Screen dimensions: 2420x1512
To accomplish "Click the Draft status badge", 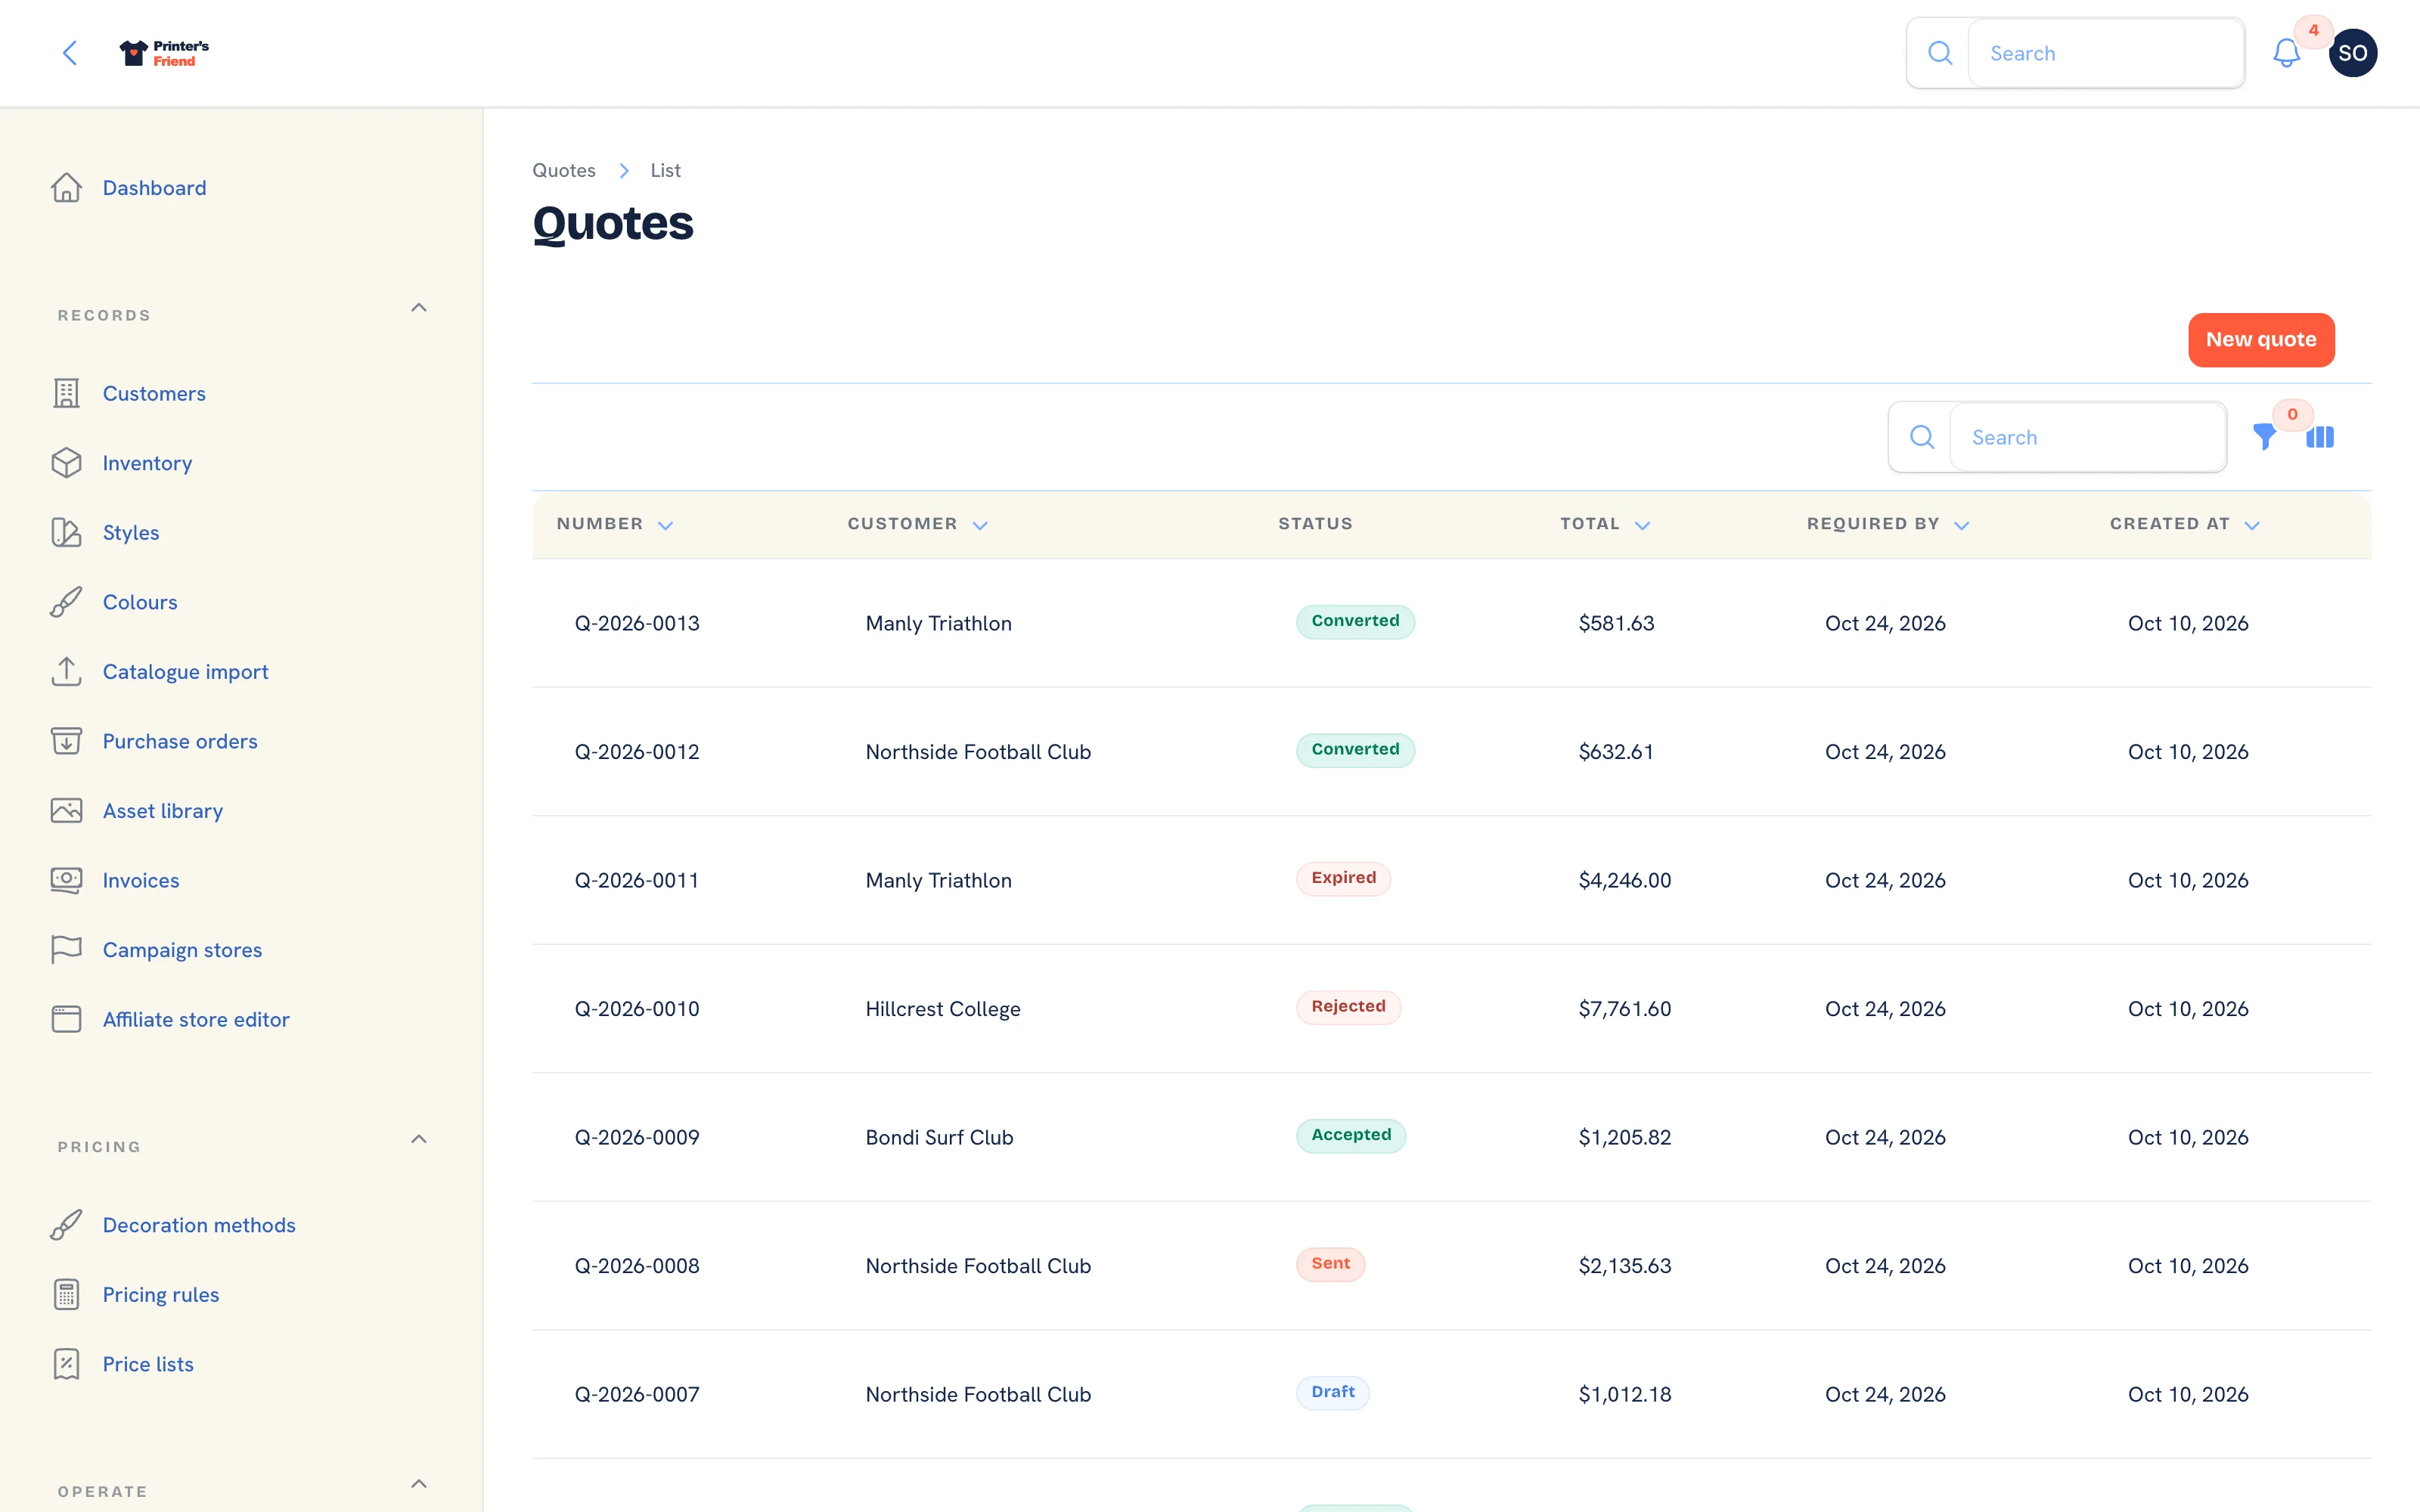I will pos(1333,1392).
